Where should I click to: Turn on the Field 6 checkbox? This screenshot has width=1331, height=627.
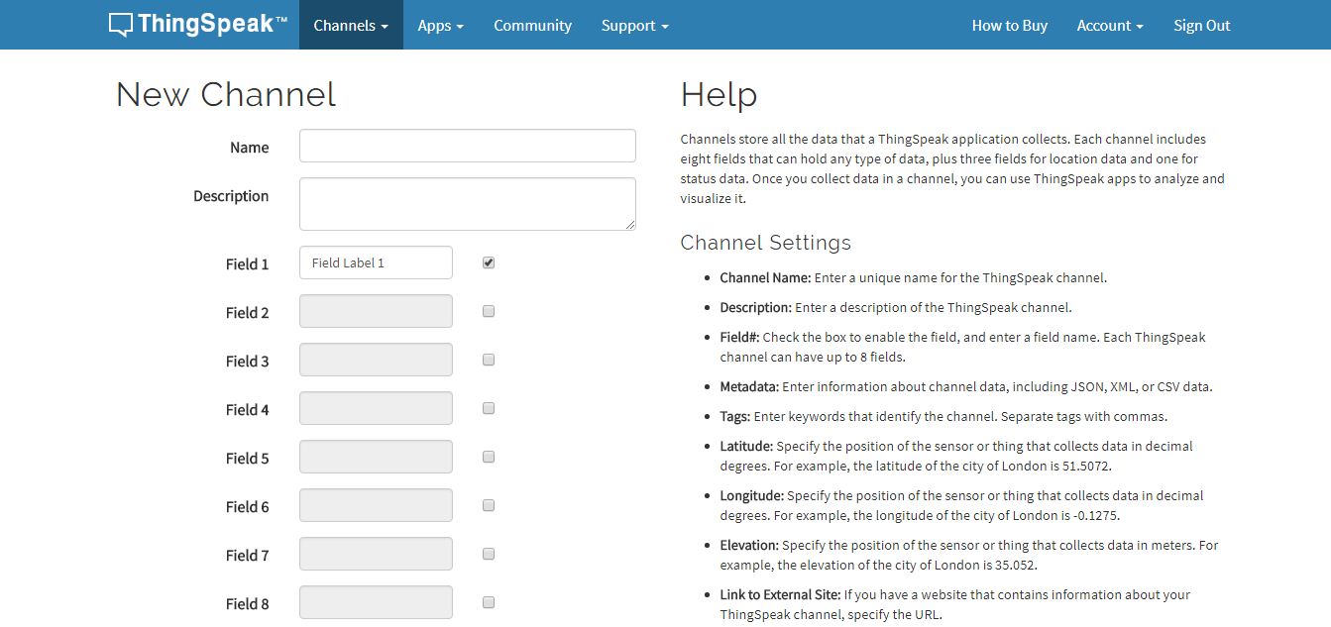[x=489, y=505]
